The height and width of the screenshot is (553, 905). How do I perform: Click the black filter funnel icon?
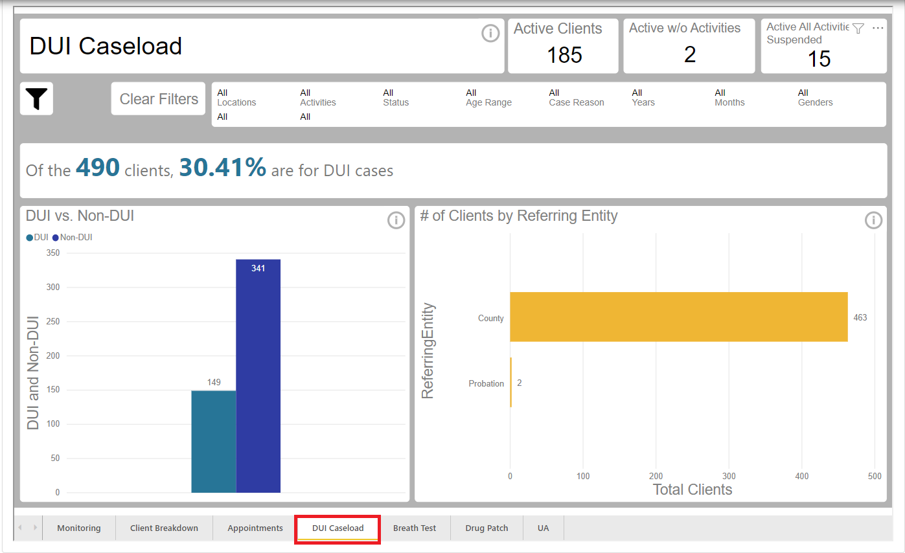click(x=36, y=98)
